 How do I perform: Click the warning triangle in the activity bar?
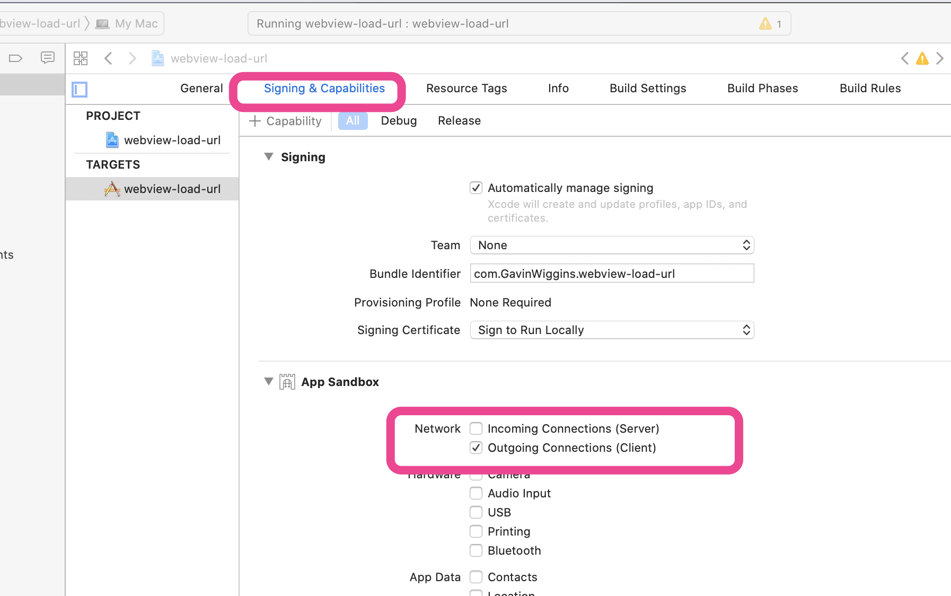765,23
